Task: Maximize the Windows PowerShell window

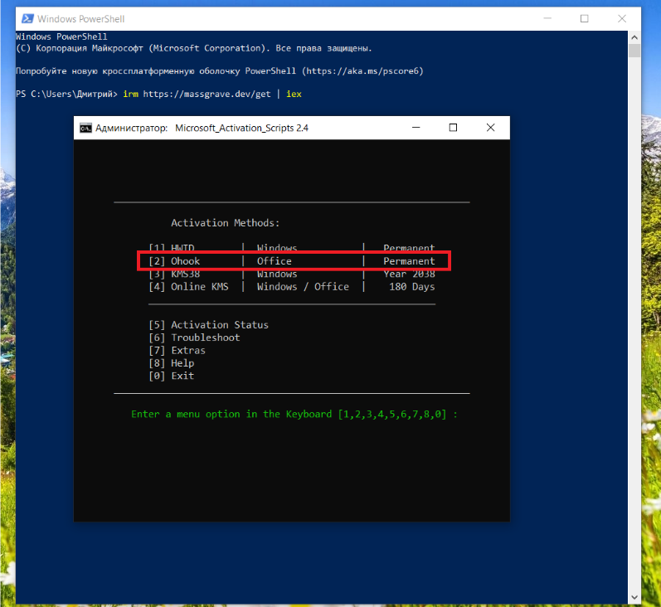Action: tap(585, 18)
